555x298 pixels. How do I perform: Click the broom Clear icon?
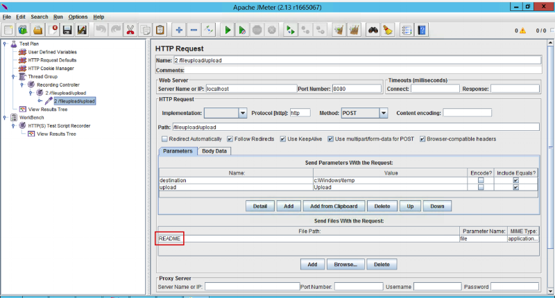(388, 30)
